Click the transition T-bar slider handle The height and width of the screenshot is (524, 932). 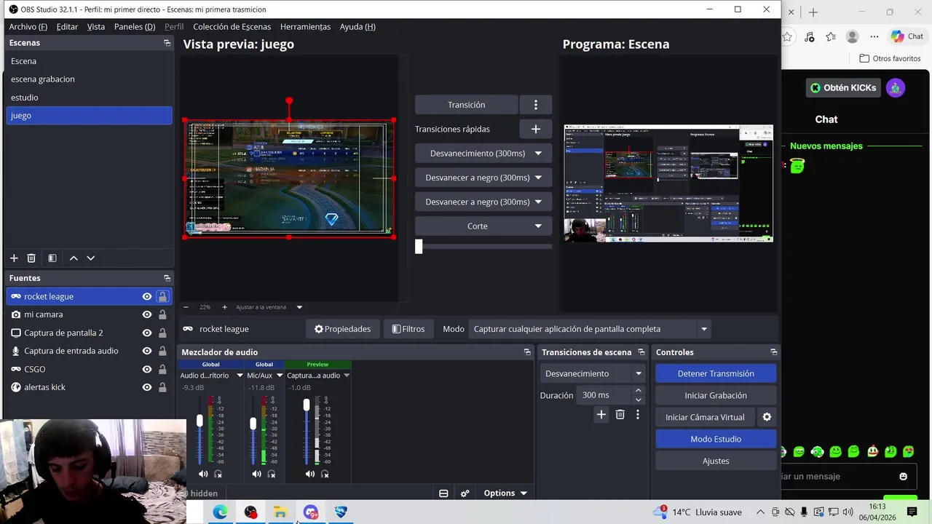[x=419, y=247]
